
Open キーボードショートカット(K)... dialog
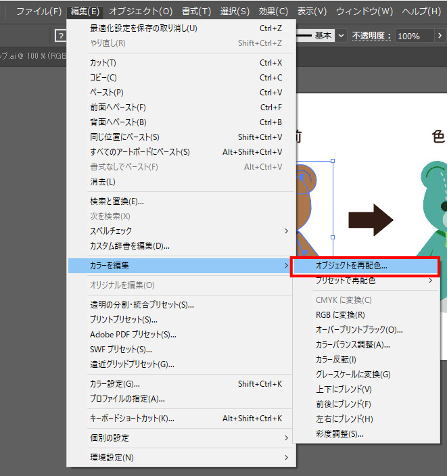[132, 419]
